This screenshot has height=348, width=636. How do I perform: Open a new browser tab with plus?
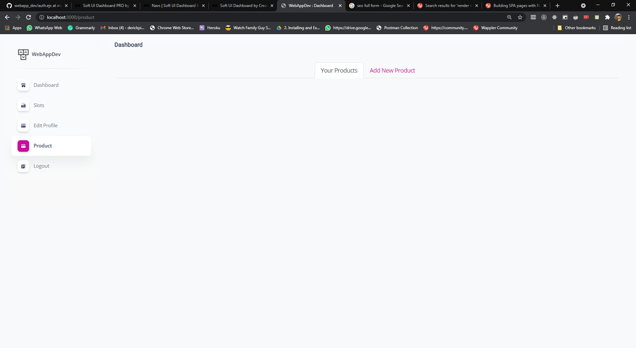(557, 6)
